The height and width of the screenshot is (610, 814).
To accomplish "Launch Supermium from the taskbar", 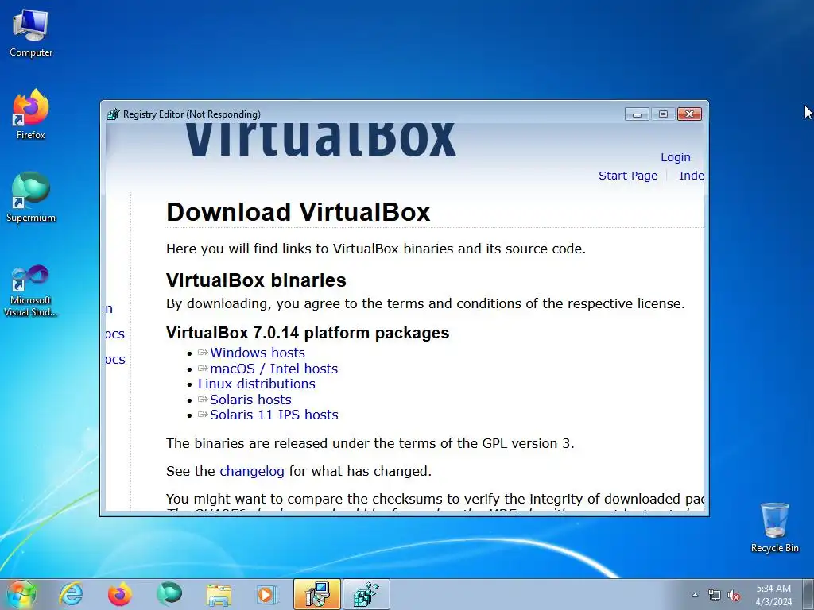I will click(169, 594).
